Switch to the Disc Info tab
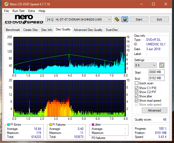 47,30
